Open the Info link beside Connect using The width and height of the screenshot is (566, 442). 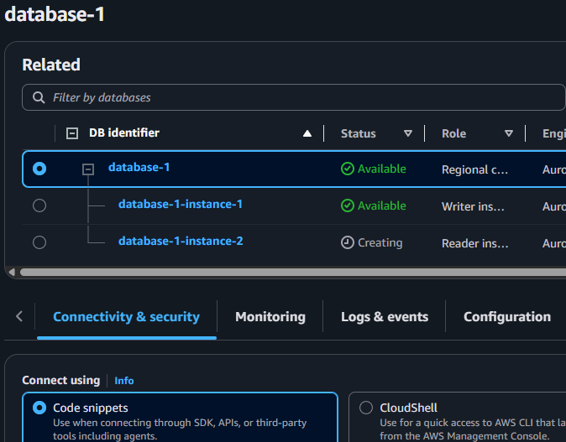[x=123, y=381]
